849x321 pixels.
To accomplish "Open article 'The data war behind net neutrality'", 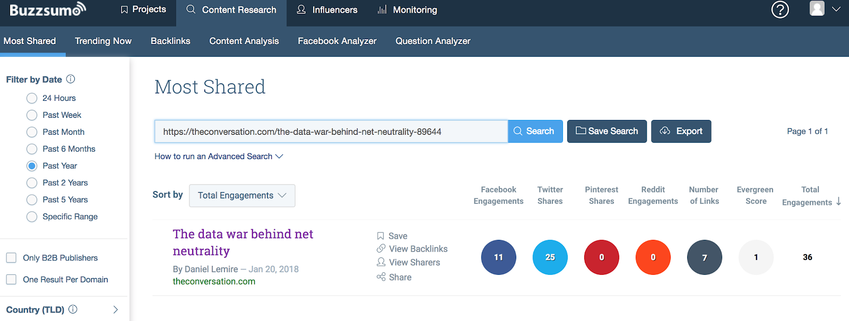I will coord(243,242).
